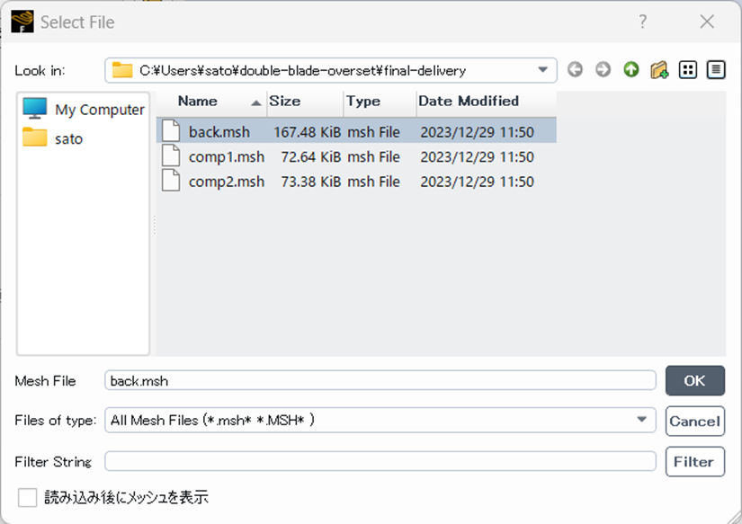Open the Files of type dropdown
Image resolution: width=742 pixels, height=524 pixels.
click(x=641, y=420)
